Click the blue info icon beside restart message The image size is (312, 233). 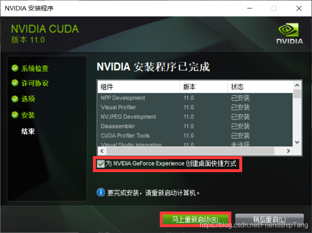click(x=101, y=192)
